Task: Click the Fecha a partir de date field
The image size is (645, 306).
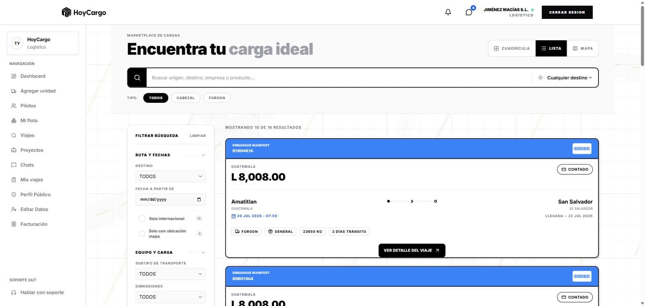Action: click(171, 199)
